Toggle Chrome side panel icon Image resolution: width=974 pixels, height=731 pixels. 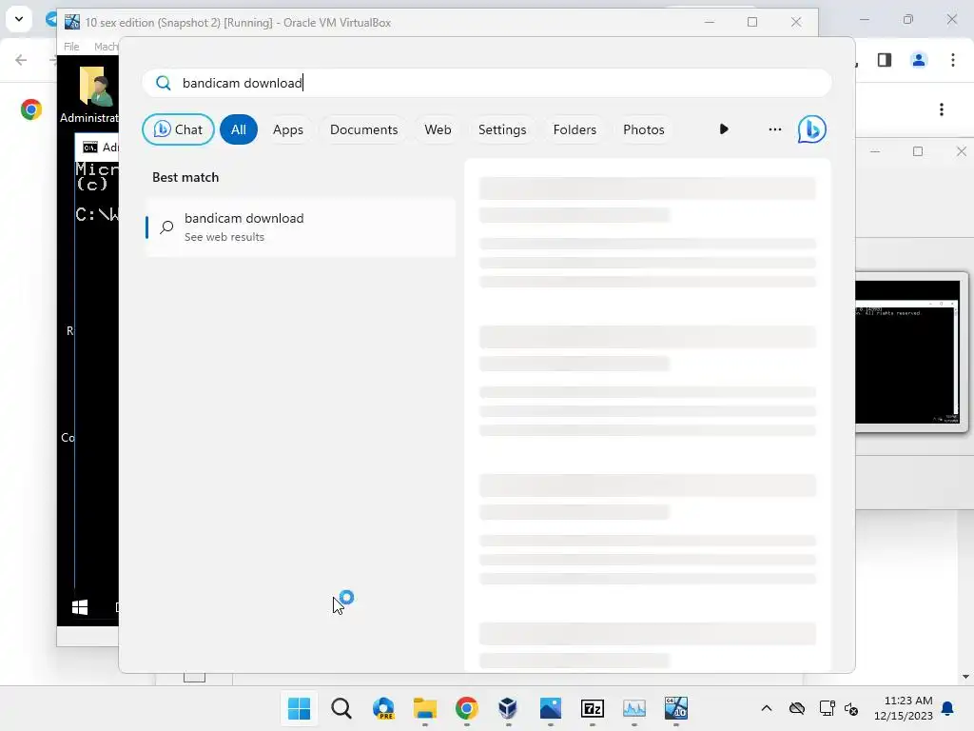pyautogui.click(x=885, y=60)
